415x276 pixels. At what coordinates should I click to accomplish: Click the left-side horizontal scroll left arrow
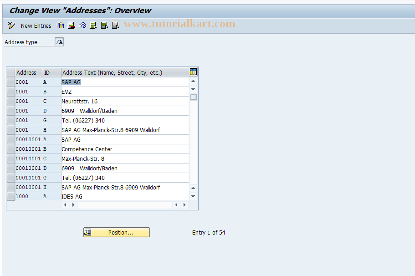point(65,205)
